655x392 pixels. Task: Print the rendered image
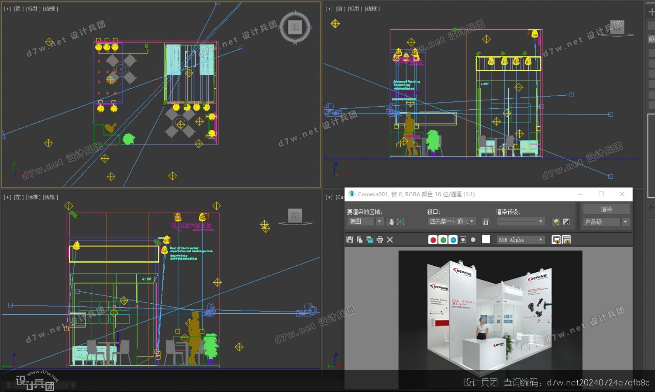380,239
